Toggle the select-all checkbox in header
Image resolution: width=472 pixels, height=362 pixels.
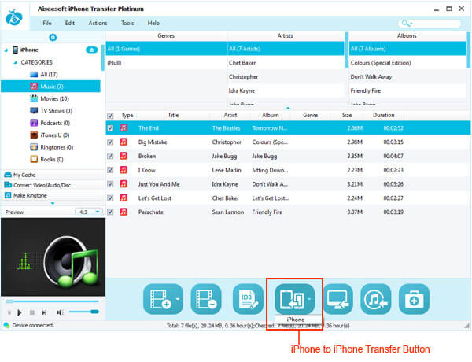tap(110, 116)
